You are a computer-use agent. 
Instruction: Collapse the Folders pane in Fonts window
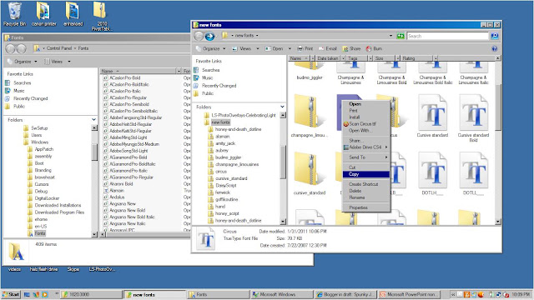point(93,120)
